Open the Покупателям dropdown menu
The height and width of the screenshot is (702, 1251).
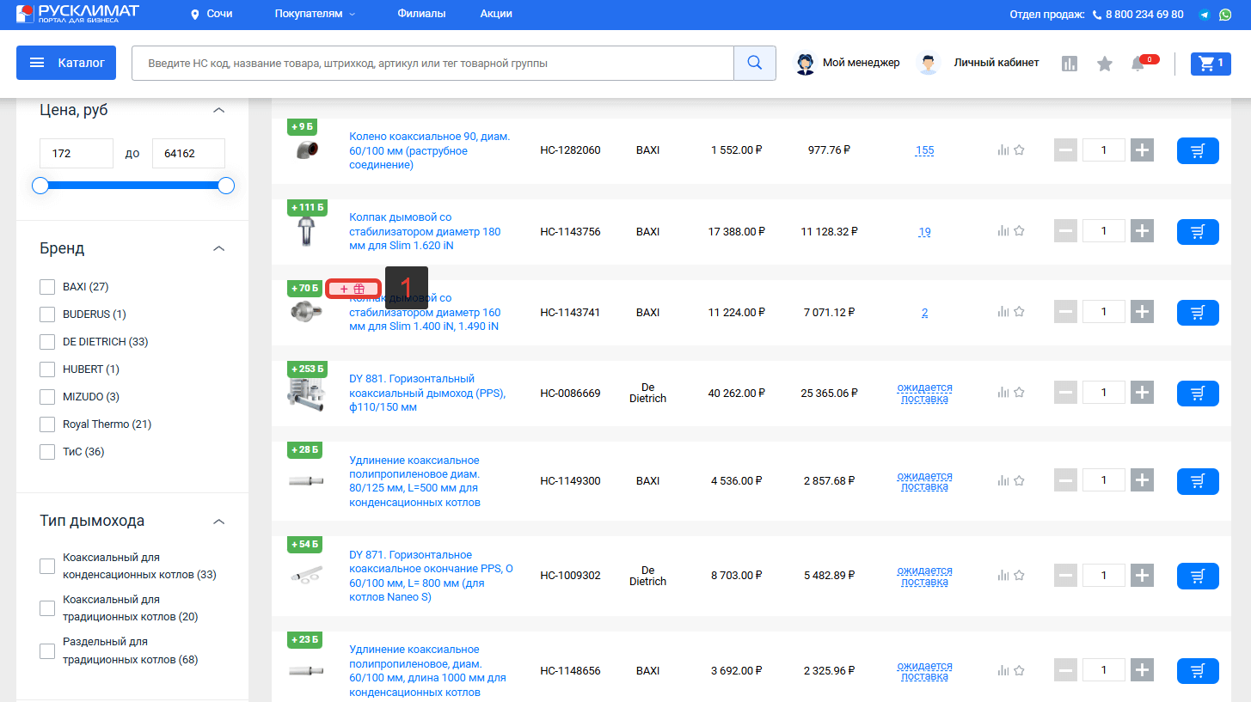point(315,14)
